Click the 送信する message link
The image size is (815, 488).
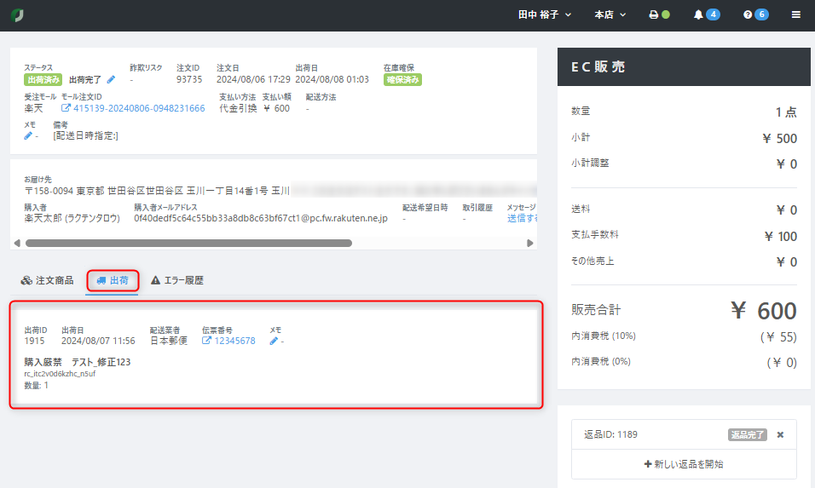pos(522,218)
